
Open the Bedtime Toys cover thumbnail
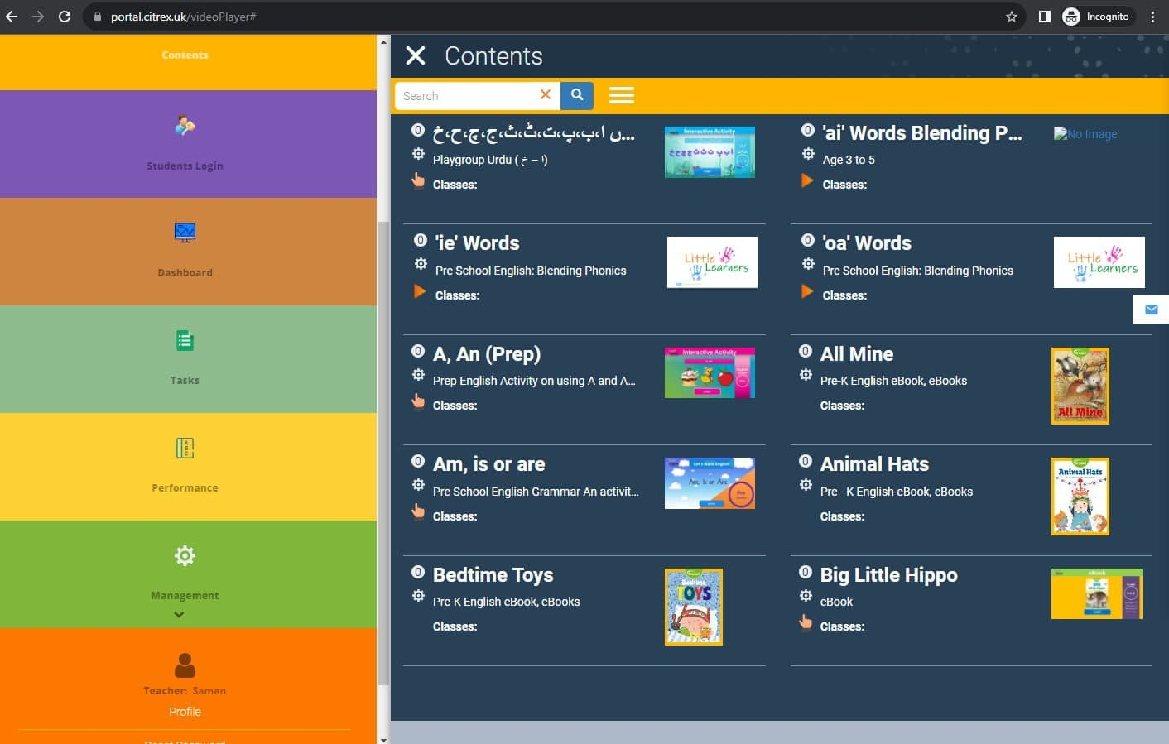coord(694,607)
